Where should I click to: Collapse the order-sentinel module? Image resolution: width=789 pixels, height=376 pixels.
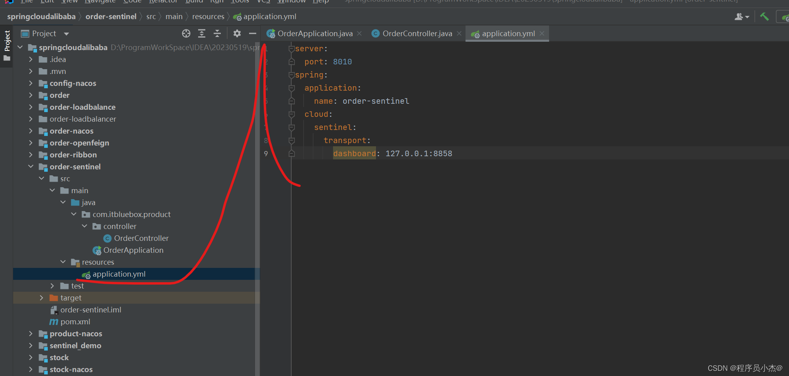coord(31,167)
